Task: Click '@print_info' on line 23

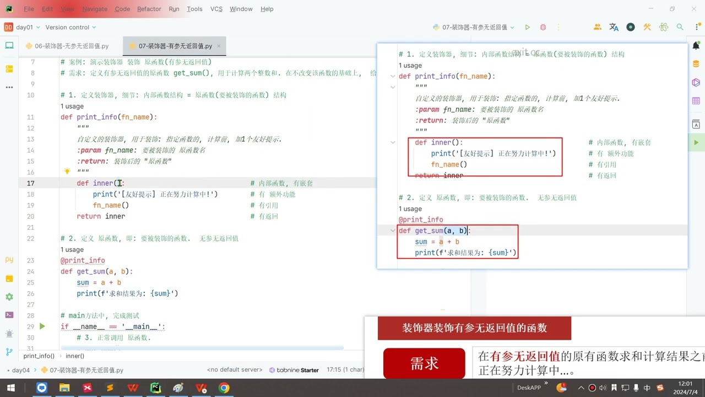Action: [83, 260]
